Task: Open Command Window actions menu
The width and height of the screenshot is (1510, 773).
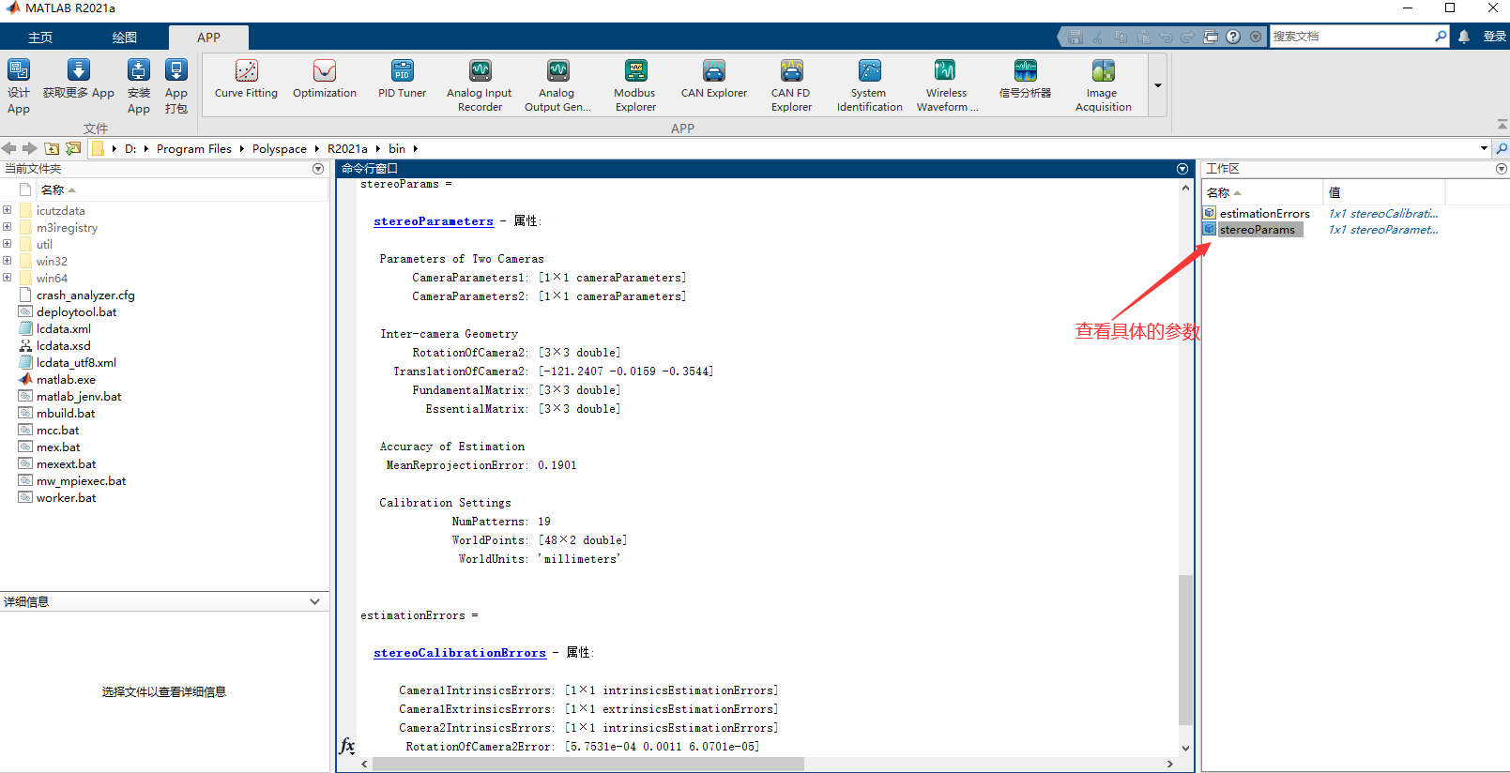Action: coord(1182,169)
